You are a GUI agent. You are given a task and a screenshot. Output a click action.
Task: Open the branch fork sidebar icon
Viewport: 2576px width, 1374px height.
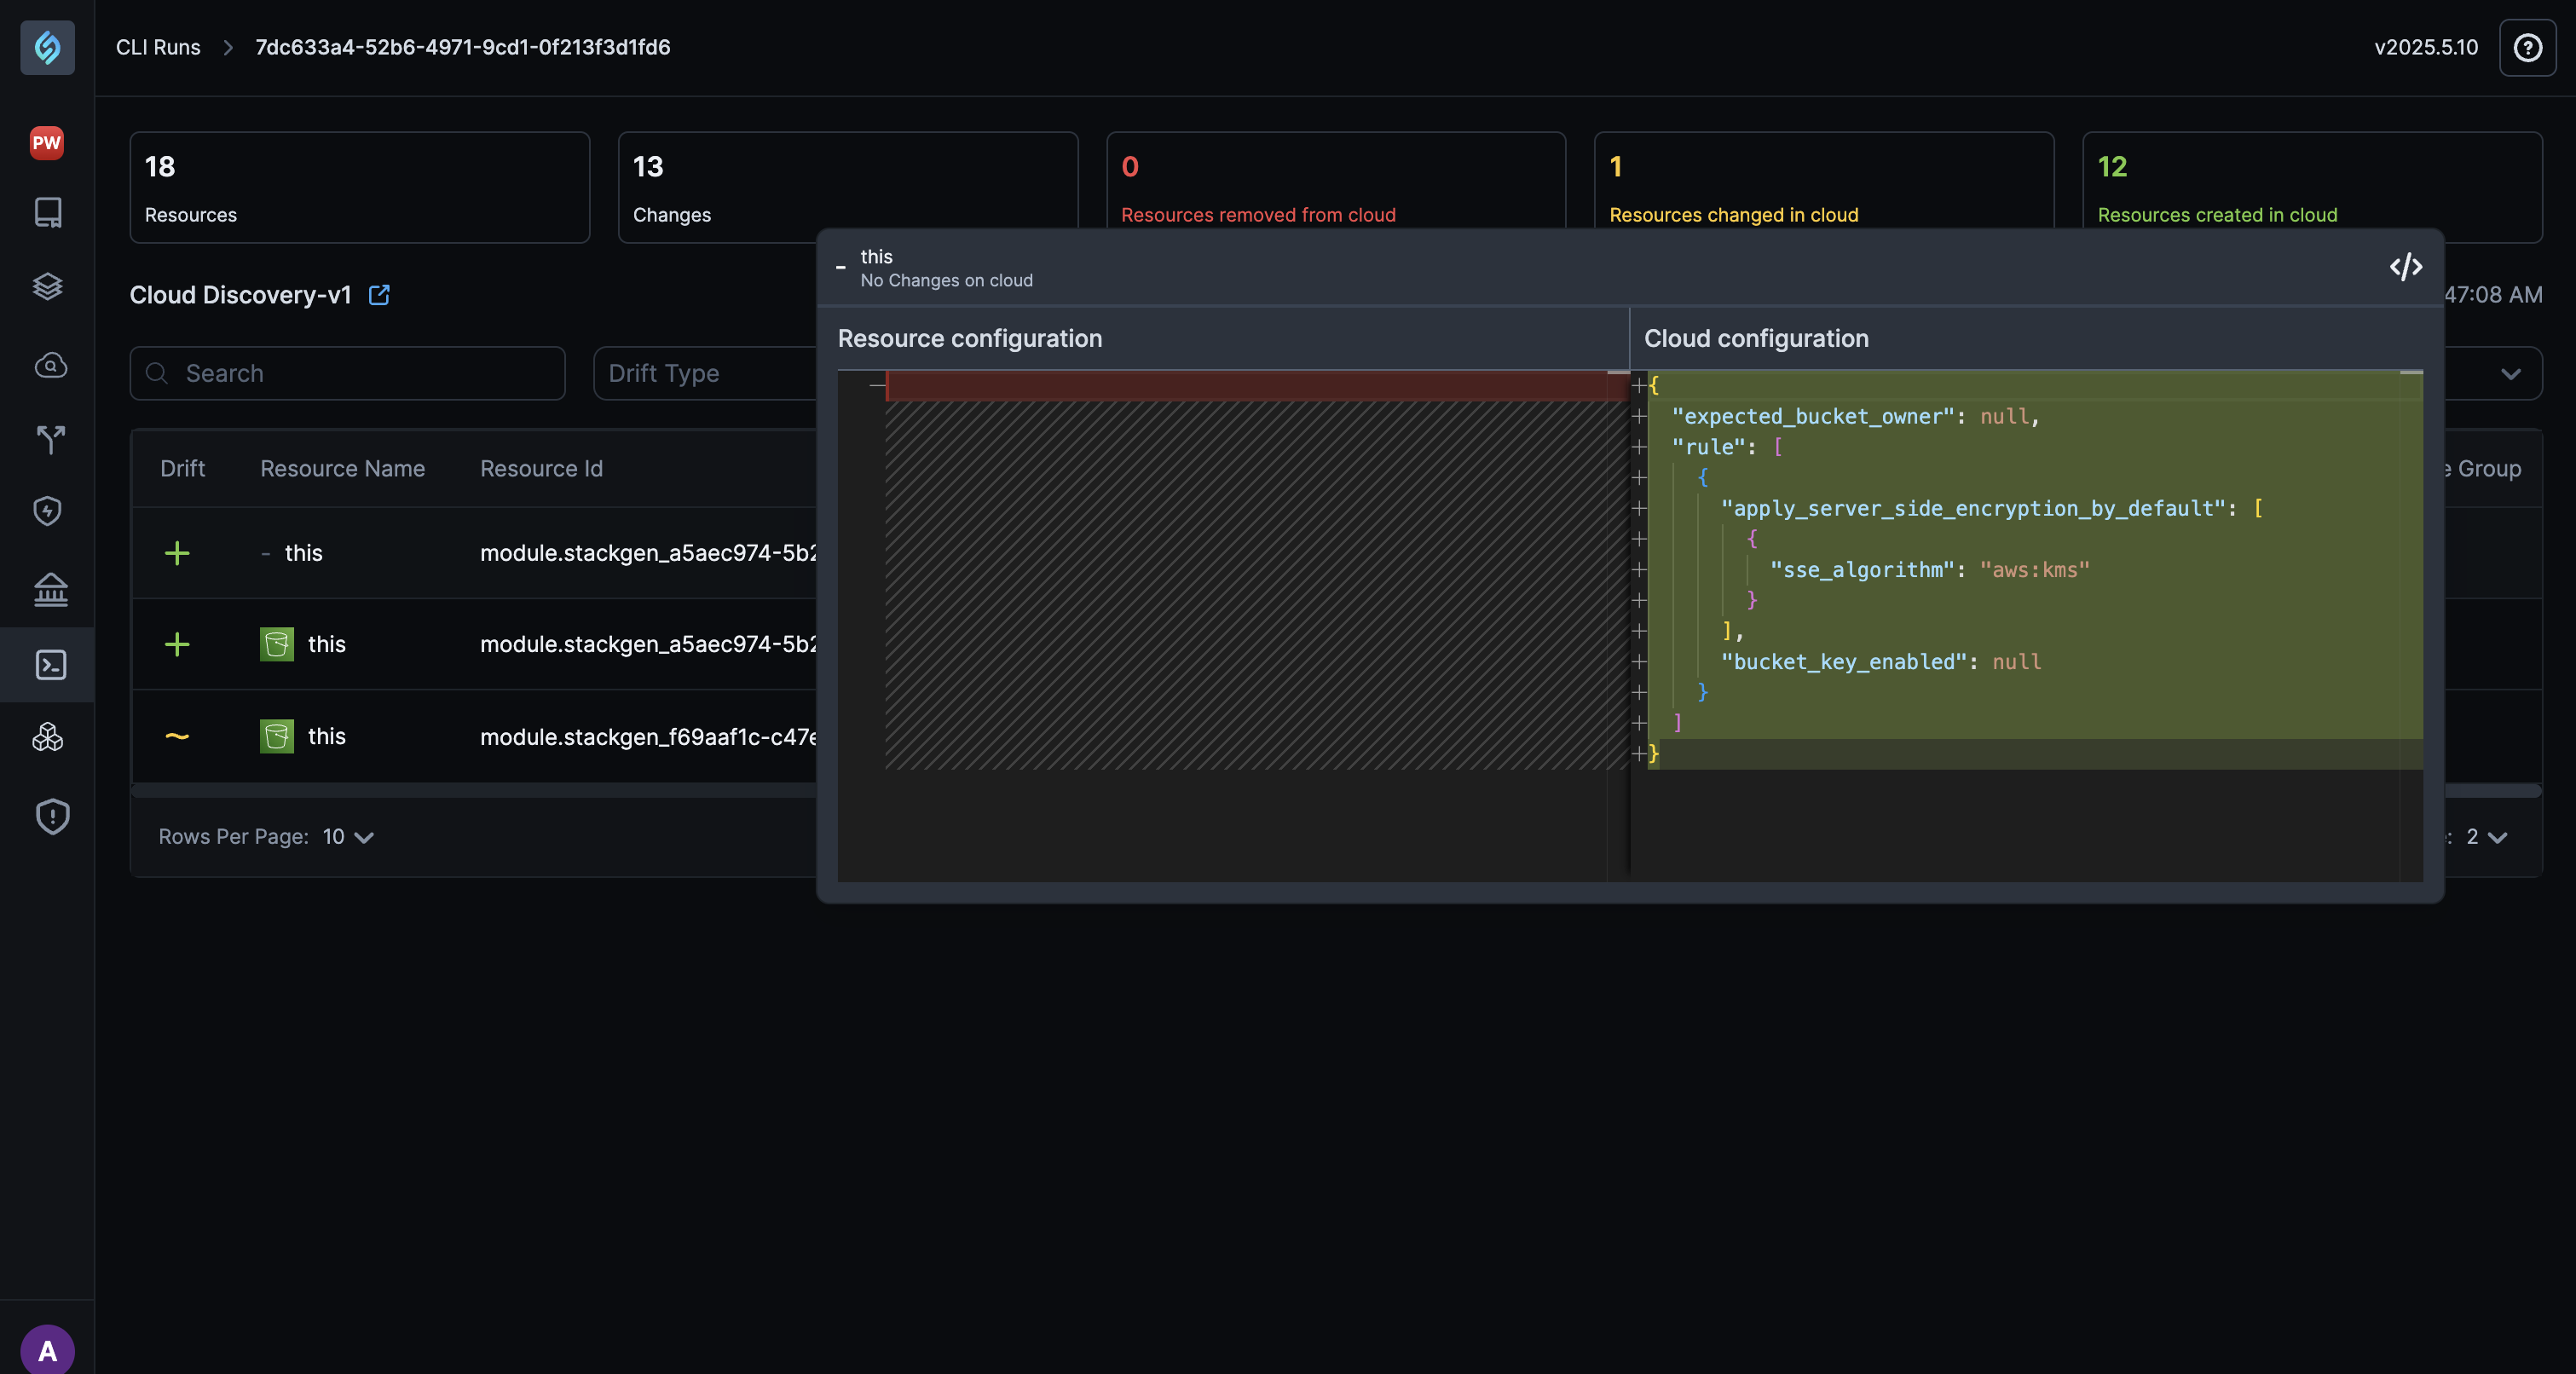pyautogui.click(x=50, y=439)
